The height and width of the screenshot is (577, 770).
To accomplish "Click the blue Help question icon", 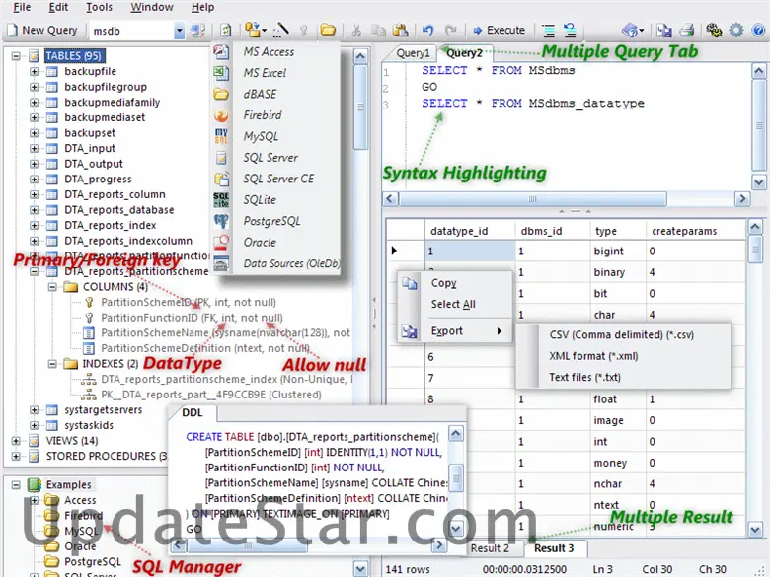I will tap(758, 31).
